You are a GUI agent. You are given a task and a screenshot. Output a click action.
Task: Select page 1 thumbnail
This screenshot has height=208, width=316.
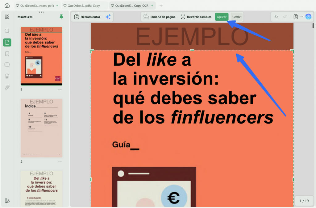(x=42, y=56)
